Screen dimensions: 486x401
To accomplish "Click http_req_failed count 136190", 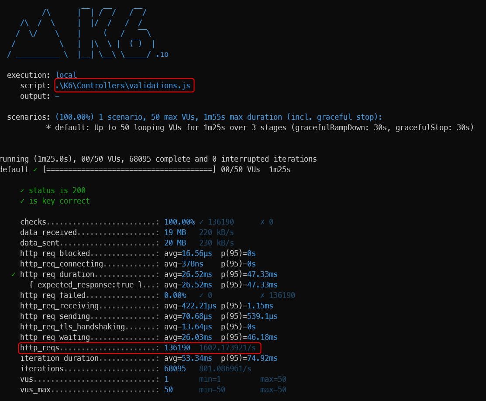I will click(x=282, y=295).
